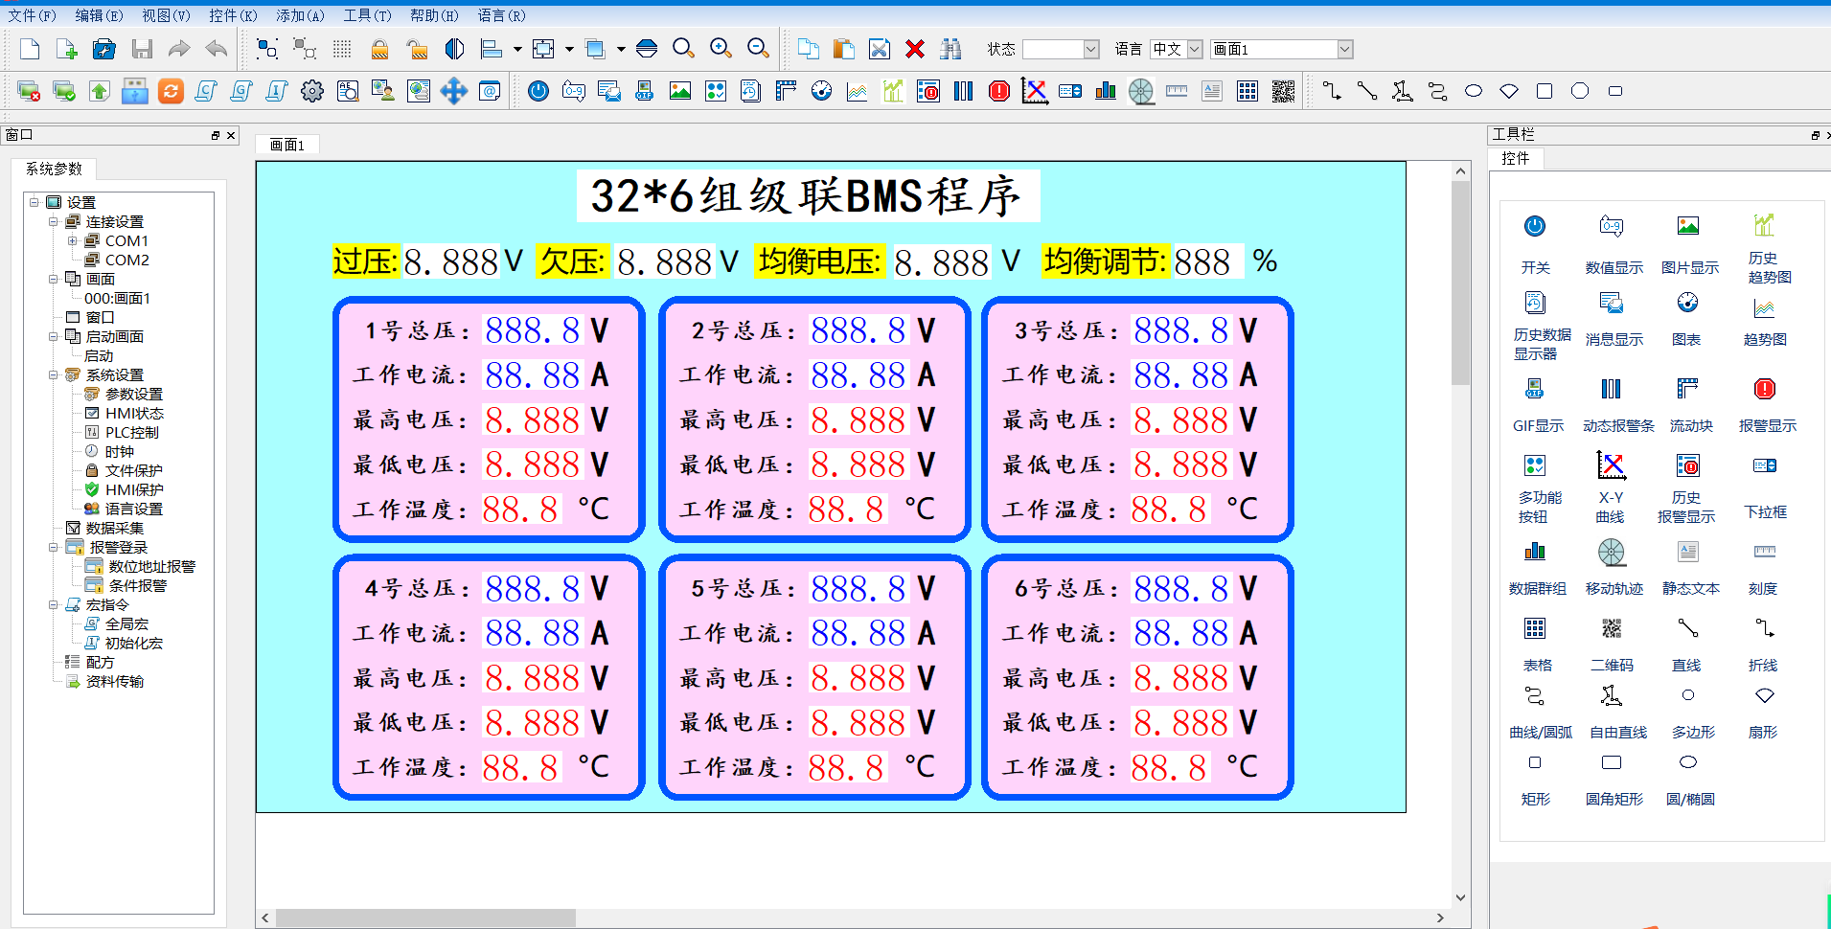Viewport: 1831px width, 929px height.
Task: Click the 粘贴 paste toolbar icon
Action: pos(843,49)
